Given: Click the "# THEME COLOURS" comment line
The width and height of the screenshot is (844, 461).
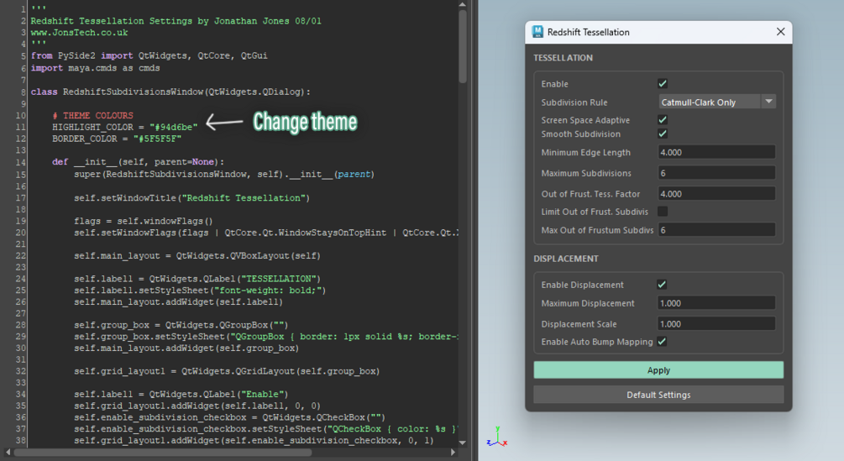Looking at the screenshot, I should pyautogui.click(x=92, y=115).
